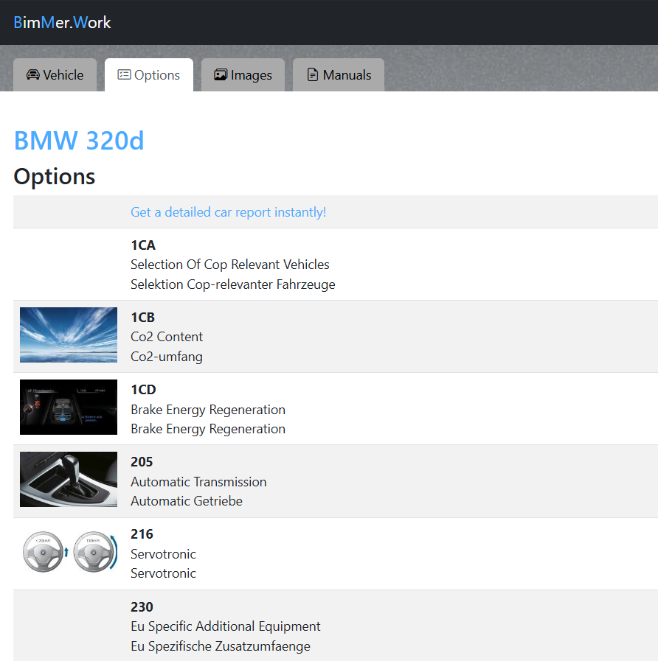
Task: View the Brake Energy Regeneration thumbnail
Action: click(x=69, y=408)
